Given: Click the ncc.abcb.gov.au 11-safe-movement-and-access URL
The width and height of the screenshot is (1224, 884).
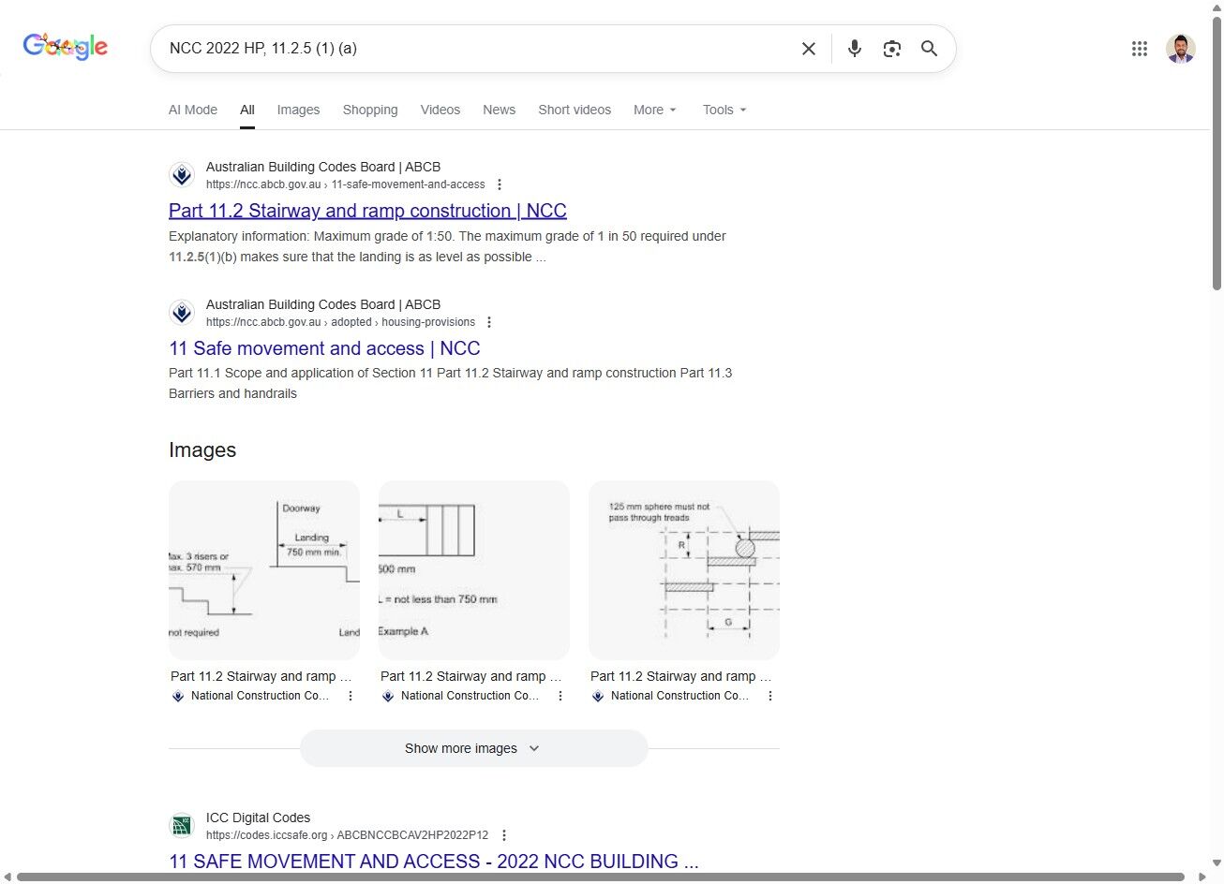Looking at the screenshot, I should click(x=346, y=184).
